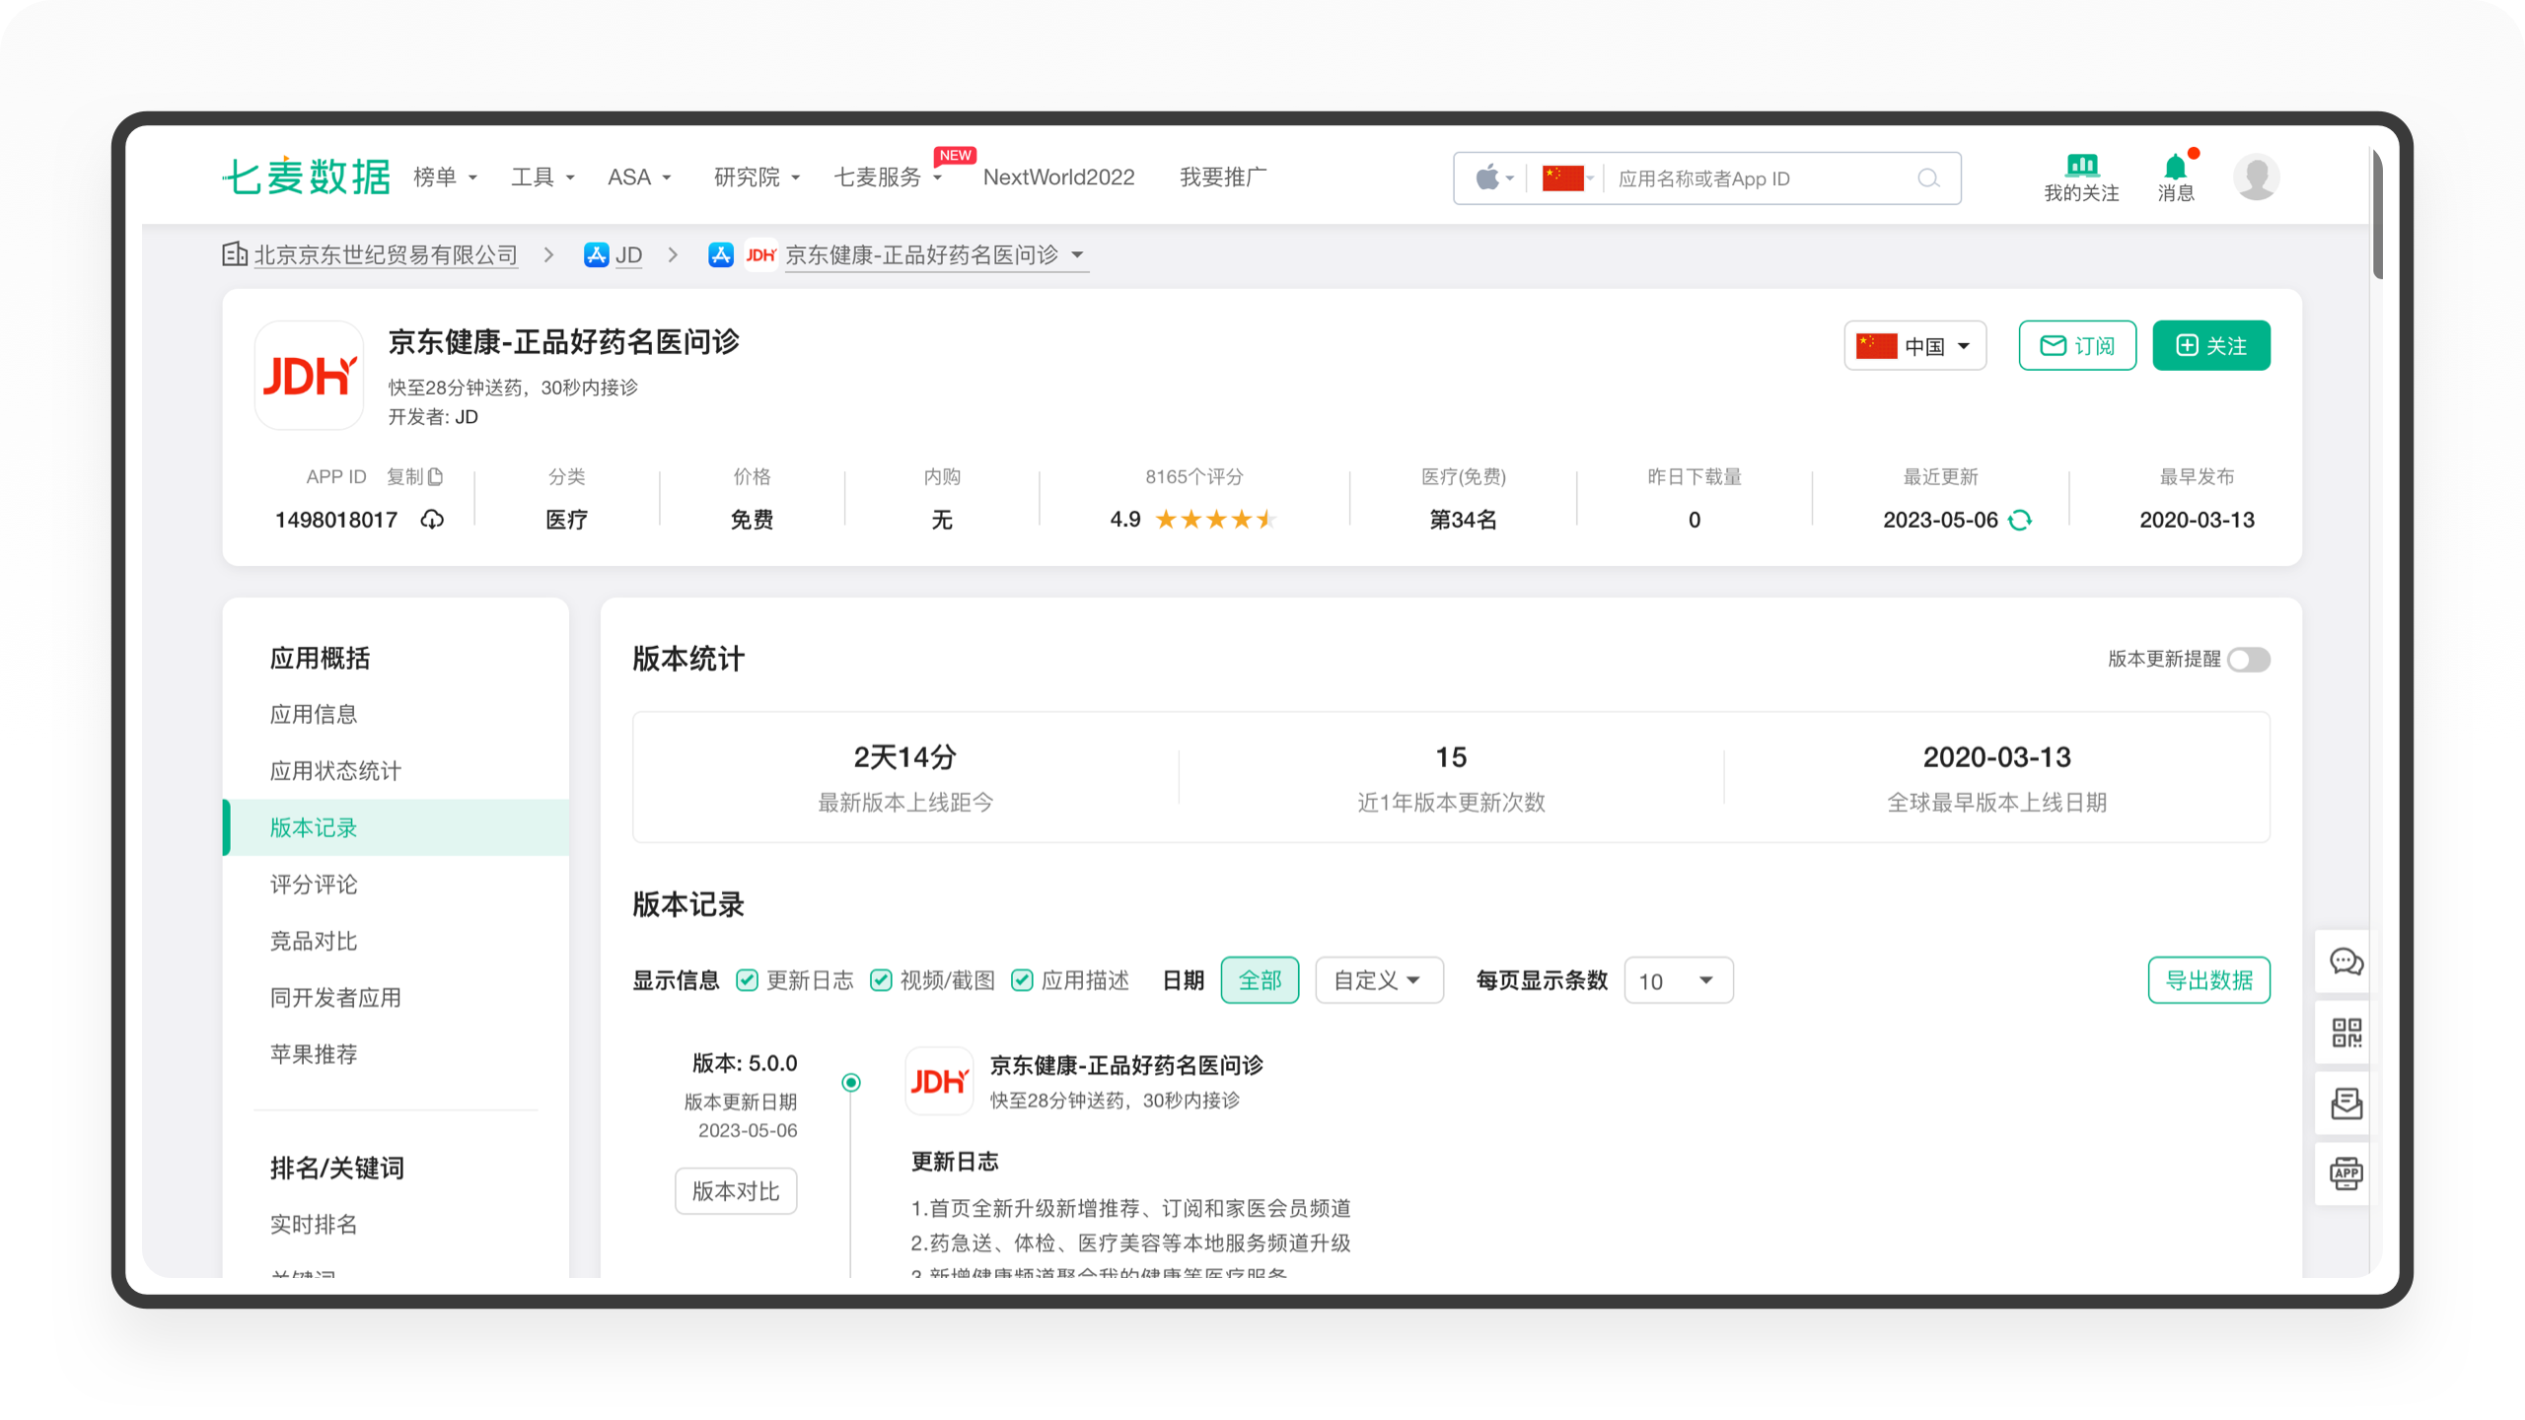The image size is (2525, 1420).
Task: Click the search magnifier icon
Action: point(1928,178)
